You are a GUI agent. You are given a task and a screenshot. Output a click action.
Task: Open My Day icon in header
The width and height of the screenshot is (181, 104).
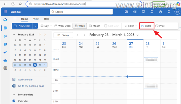click(143, 12)
